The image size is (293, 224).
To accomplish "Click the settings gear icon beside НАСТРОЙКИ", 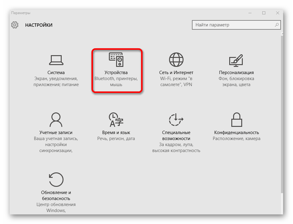I will click(x=15, y=25).
